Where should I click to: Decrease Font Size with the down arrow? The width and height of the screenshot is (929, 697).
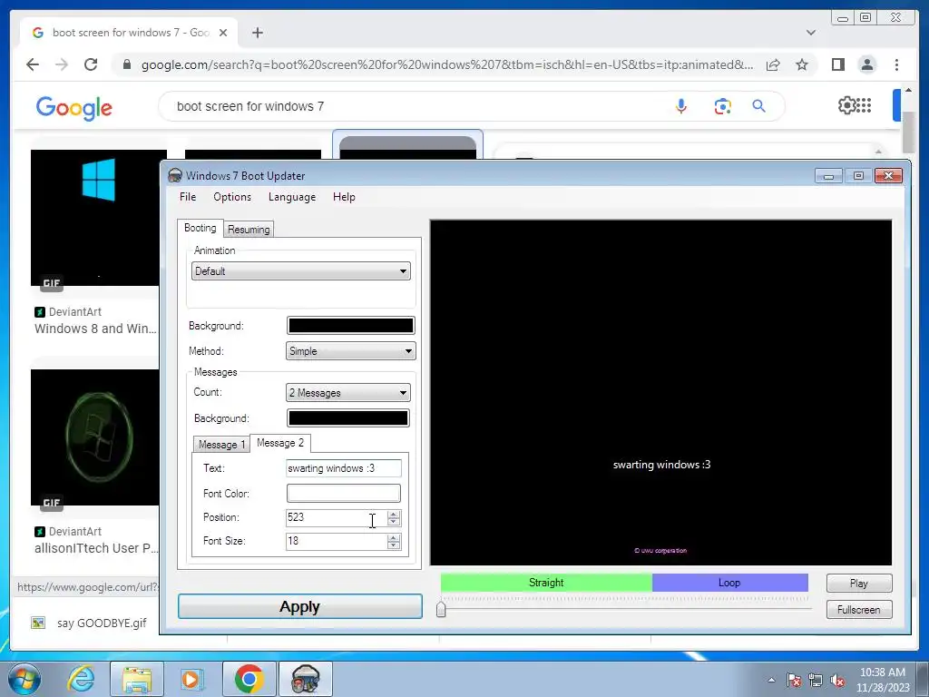point(394,545)
